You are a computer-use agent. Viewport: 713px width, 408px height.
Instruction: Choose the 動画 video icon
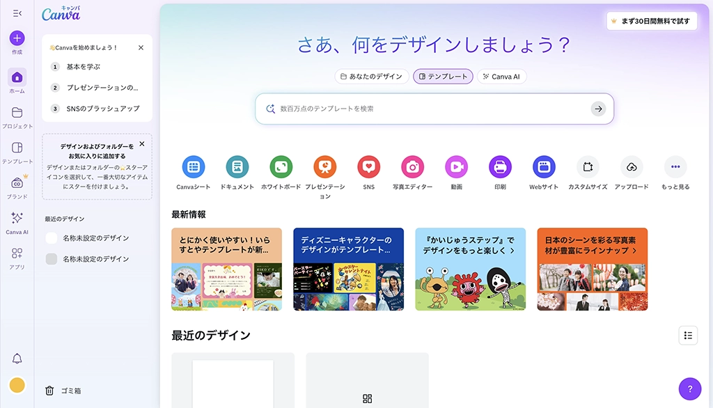coord(457,167)
